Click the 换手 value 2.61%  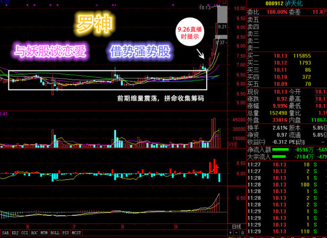[x=280, y=128]
